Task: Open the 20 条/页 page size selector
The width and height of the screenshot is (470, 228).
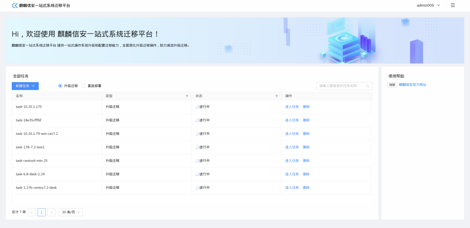Action: coord(70,212)
